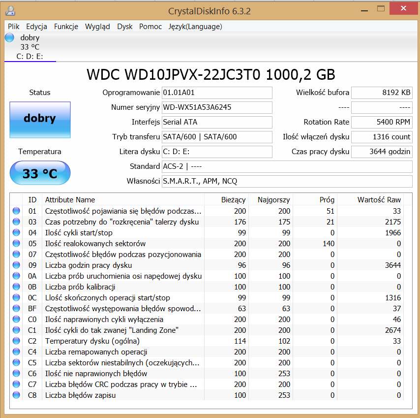This screenshot has width=420, height=418.
Task: Click the 'ID' column header
Action: 32,200
